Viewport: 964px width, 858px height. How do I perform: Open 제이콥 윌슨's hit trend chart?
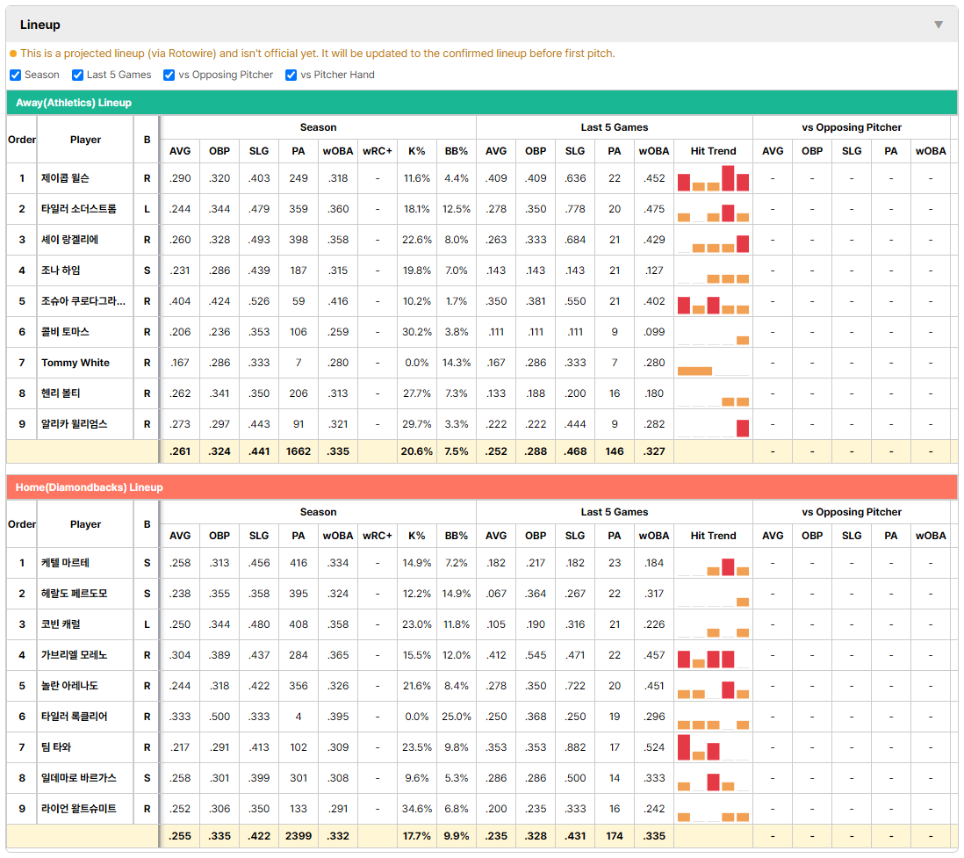713,178
